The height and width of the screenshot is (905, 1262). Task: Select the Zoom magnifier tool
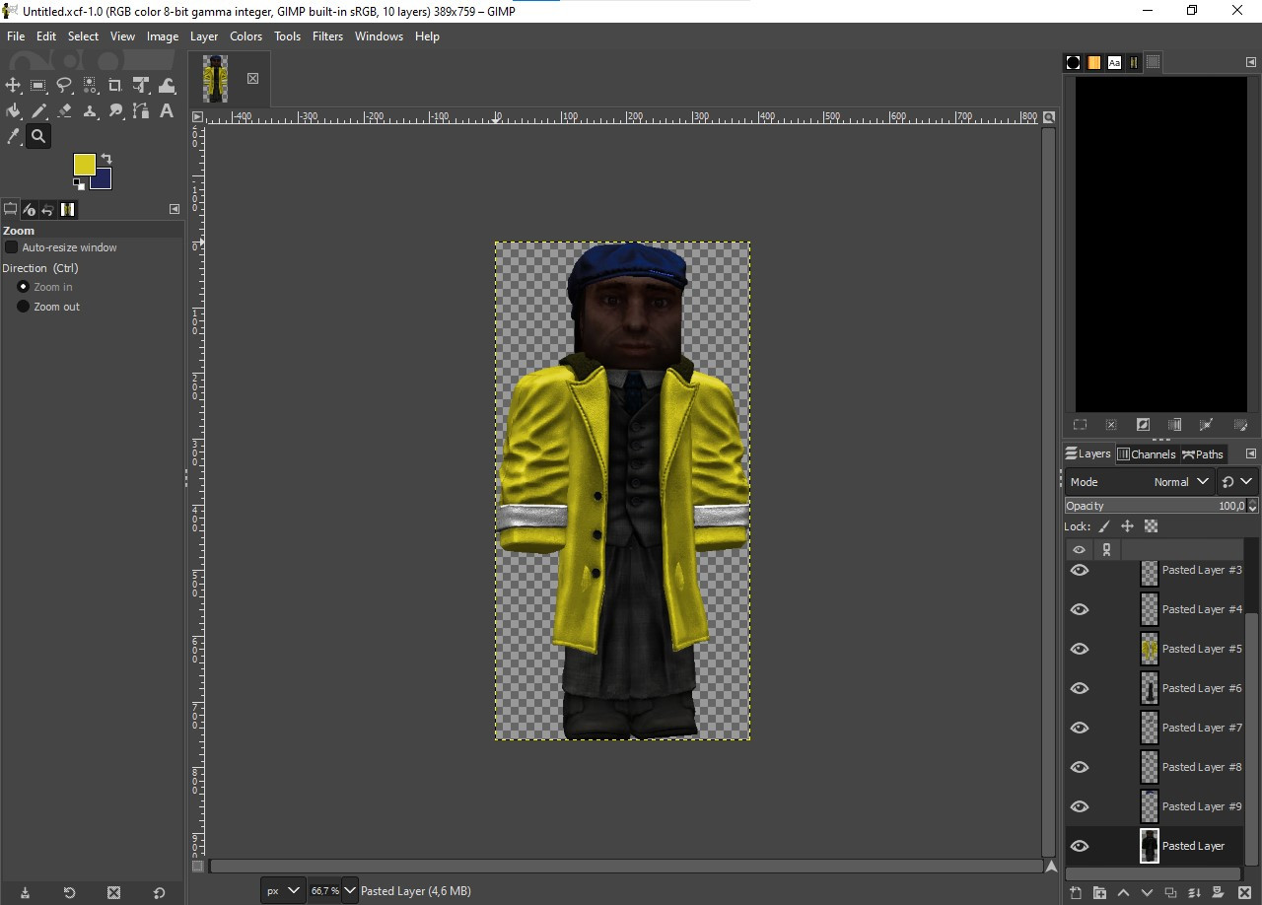tap(38, 137)
